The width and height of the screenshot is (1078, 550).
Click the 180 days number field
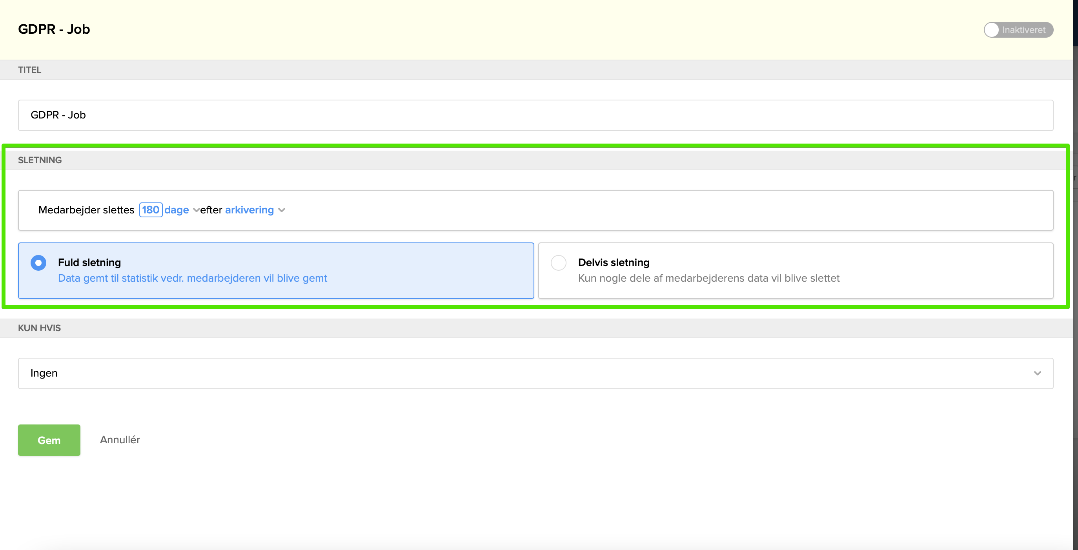coord(150,210)
